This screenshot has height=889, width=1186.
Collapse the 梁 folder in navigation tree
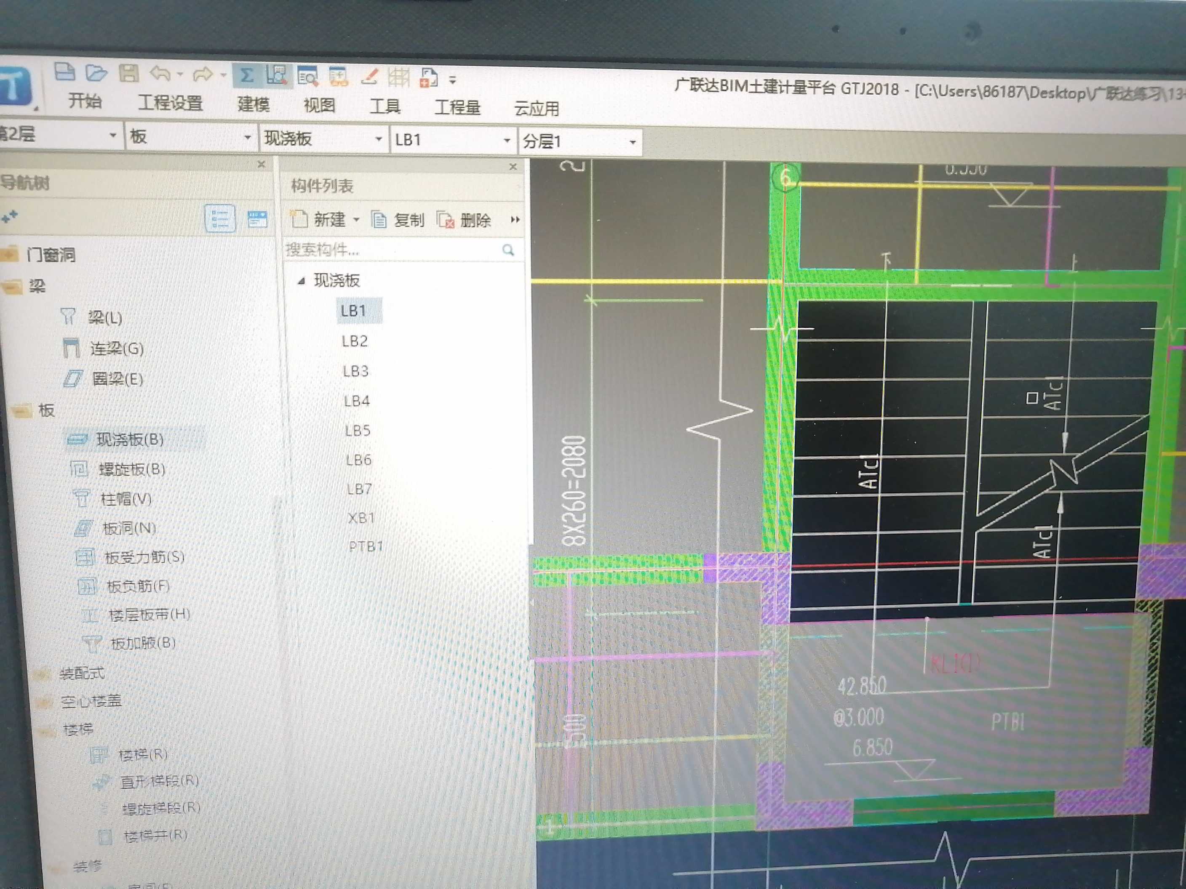(x=12, y=287)
